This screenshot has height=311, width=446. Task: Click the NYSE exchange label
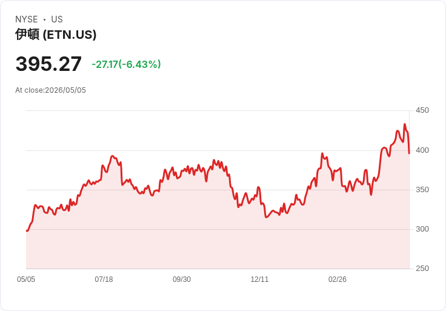(x=27, y=19)
